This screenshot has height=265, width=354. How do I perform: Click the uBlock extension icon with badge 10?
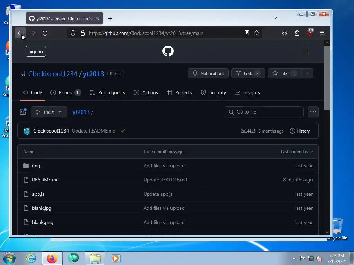pos(310,32)
